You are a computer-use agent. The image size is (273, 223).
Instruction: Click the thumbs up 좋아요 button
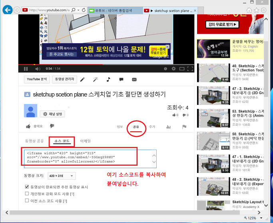coord(34,126)
